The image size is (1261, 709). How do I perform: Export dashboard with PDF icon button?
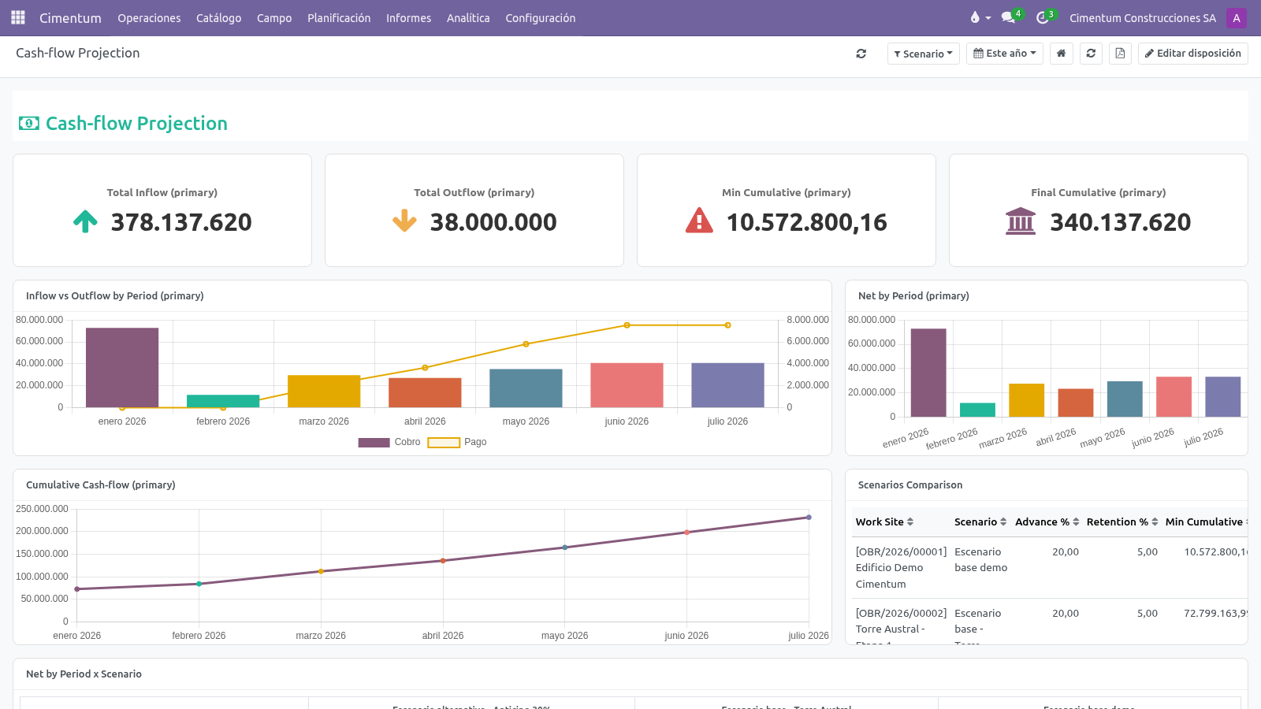click(x=1120, y=54)
